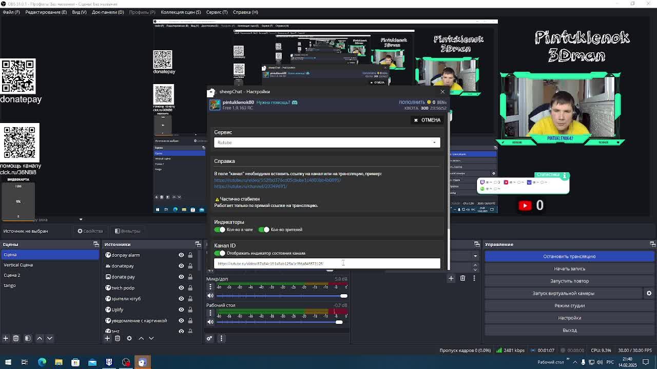Open the Док-панели menu
The image size is (657, 369).
point(108,12)
